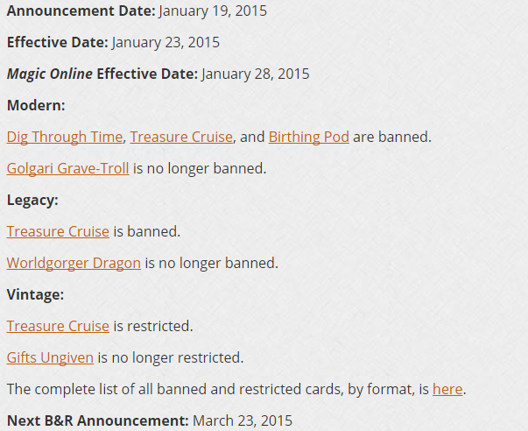
Task: Click the January 19, 2015 date text
Action: click(214, 11)
